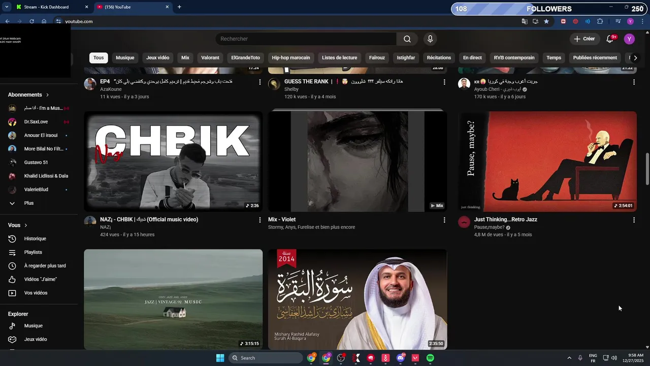Click the install app icon in address bar
The width and height of the screenshot is (650, 366).
pos(535,21)
